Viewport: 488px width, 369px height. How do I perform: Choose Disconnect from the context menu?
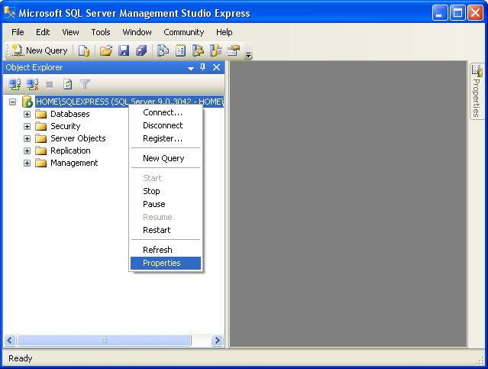pyautogui.click(x=166, y=125)
